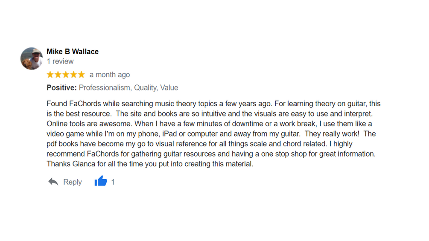Click the 'Online tools are awesome' sentence
429x241 pixels.
(90, 124)
